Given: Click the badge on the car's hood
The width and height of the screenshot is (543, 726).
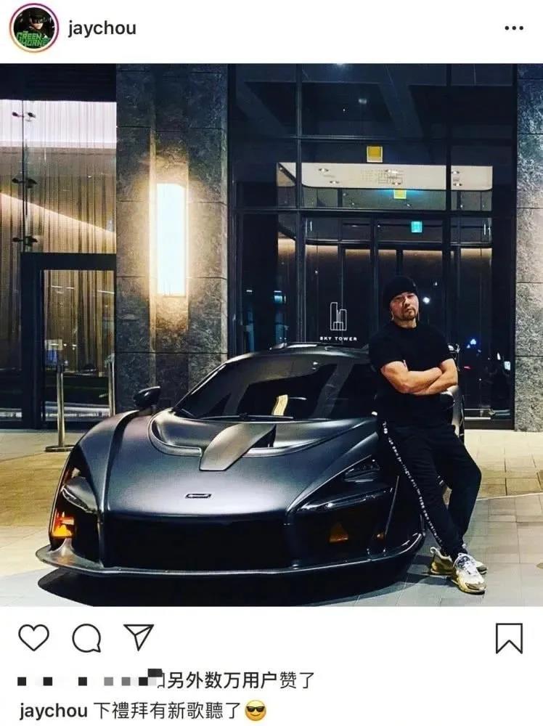Looking at the screenshot, I should coord(199,495).
